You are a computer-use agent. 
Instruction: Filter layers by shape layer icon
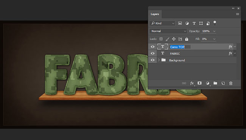click(x=201, y=23)
